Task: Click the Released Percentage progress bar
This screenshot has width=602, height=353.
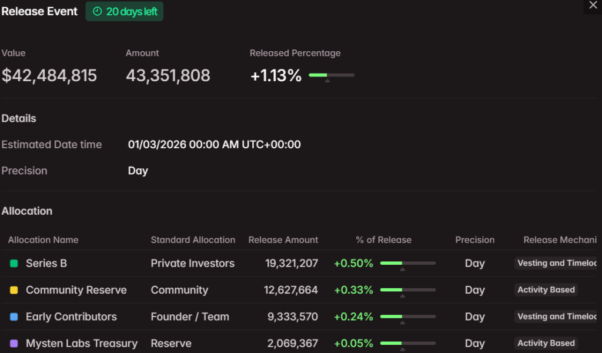Action: pos(332,75)
